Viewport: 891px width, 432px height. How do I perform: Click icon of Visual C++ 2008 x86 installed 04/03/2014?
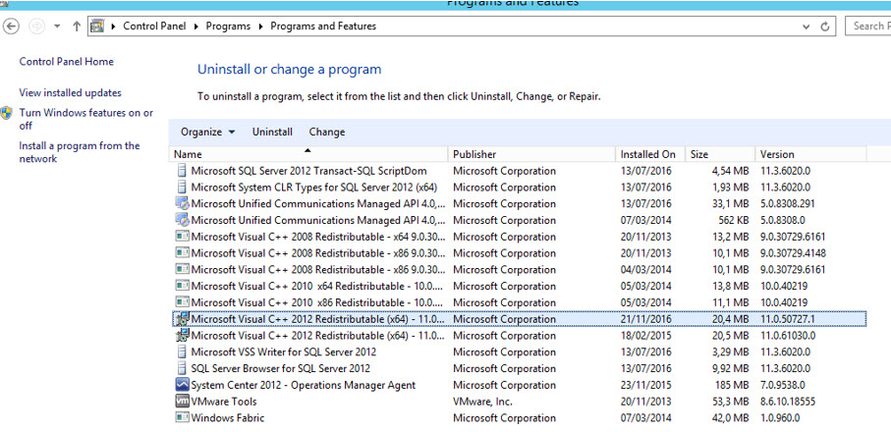[x=182, y=269]
